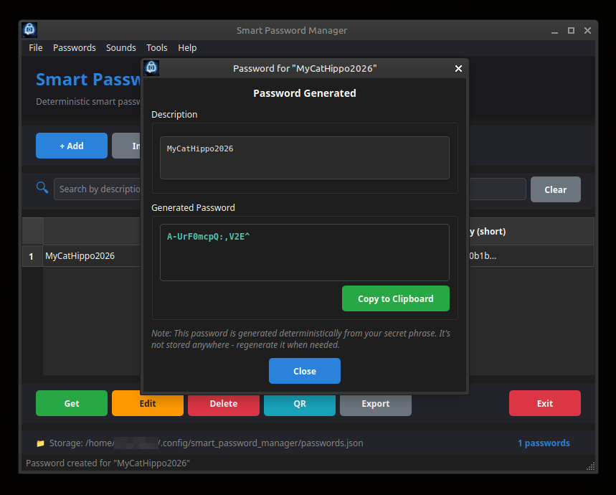Click the Password Generated heading

(305, 93)
